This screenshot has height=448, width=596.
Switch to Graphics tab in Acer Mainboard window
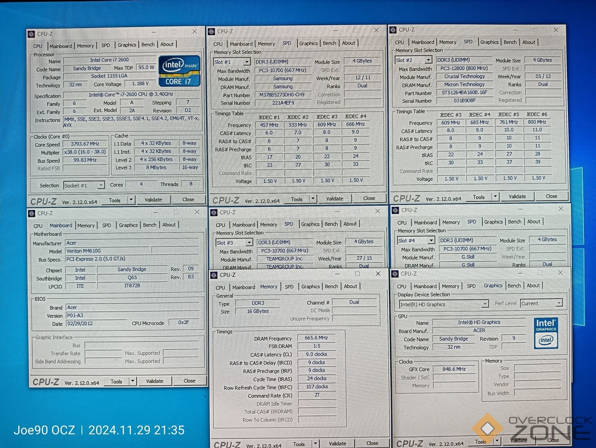(x=128, y=225)
